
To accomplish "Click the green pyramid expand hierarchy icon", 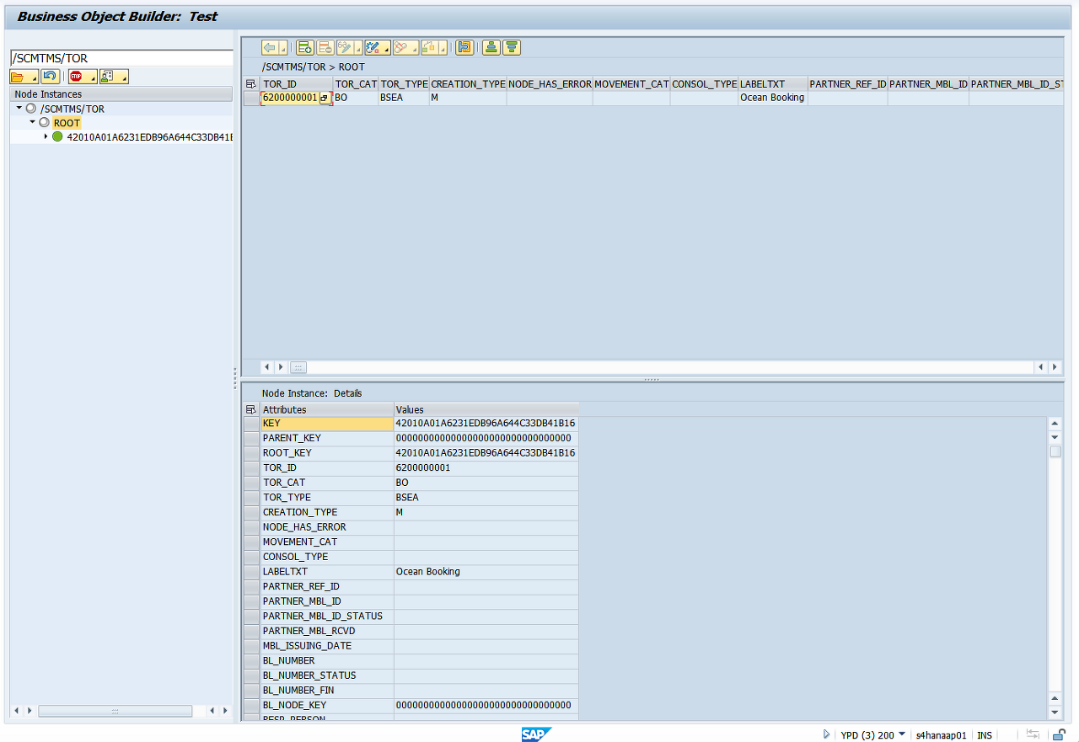I will [491, 48].
